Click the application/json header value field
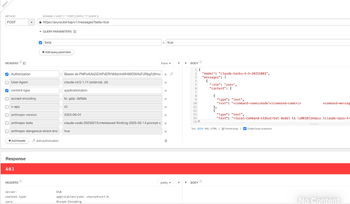 click(112, 91)
